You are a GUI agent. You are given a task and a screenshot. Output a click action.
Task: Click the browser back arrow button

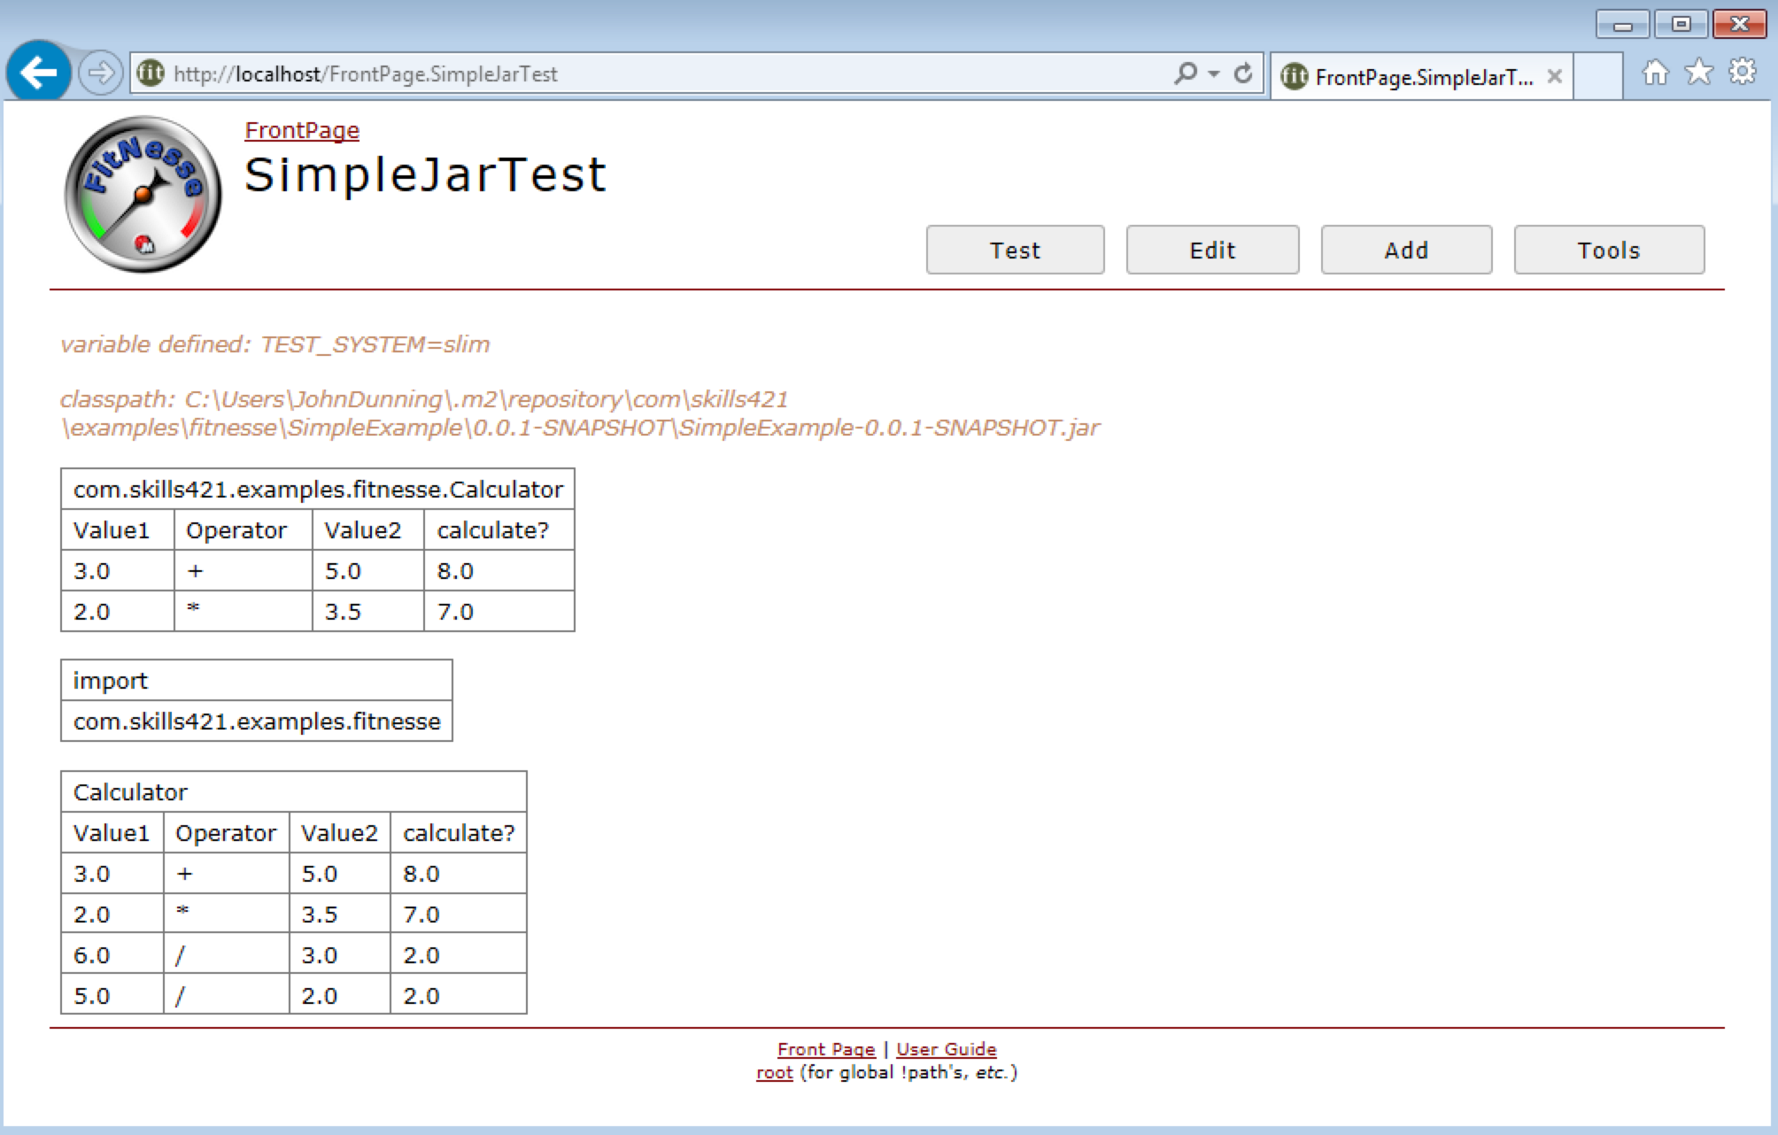tap(39, 73)
